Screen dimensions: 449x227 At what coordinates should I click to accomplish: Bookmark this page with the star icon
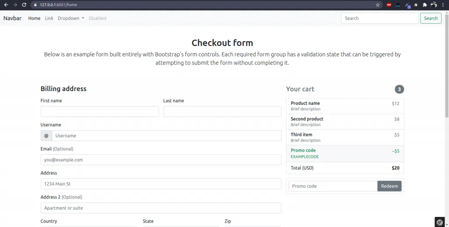coord(378,5)
